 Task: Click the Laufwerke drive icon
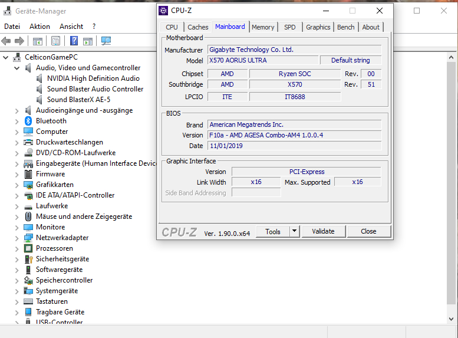click(28, 206)
